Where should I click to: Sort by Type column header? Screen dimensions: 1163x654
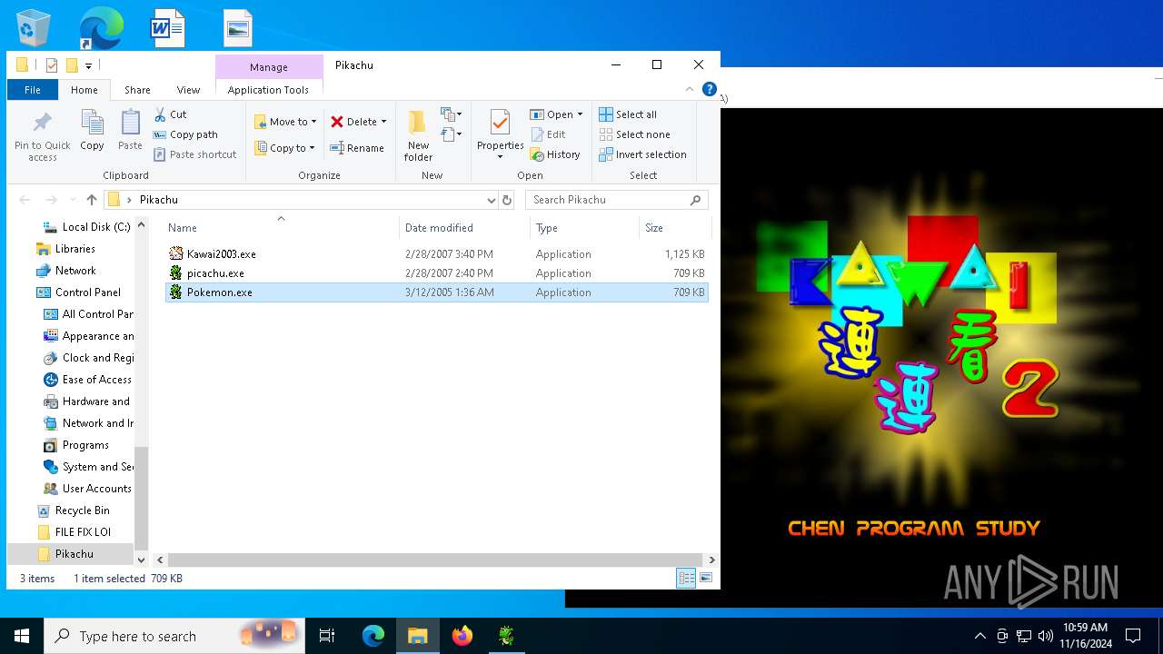point(584,228)
